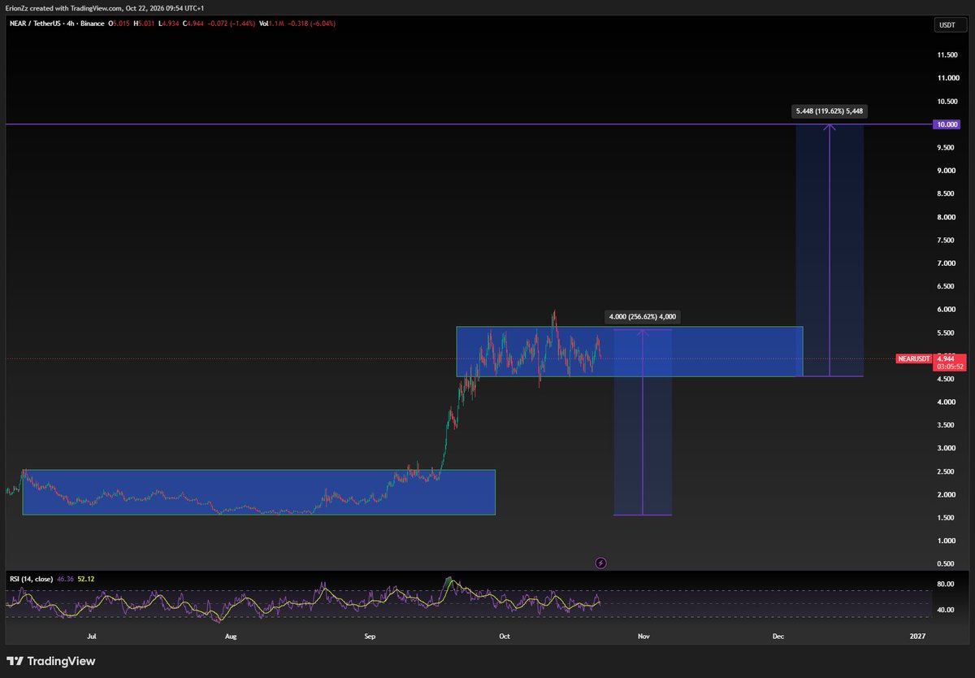Select the 5.448 (119.62%) measurement label
Image resolution: width=975 pixels, height=678 pixels.
pyautogui.click(x=830, y=111)
